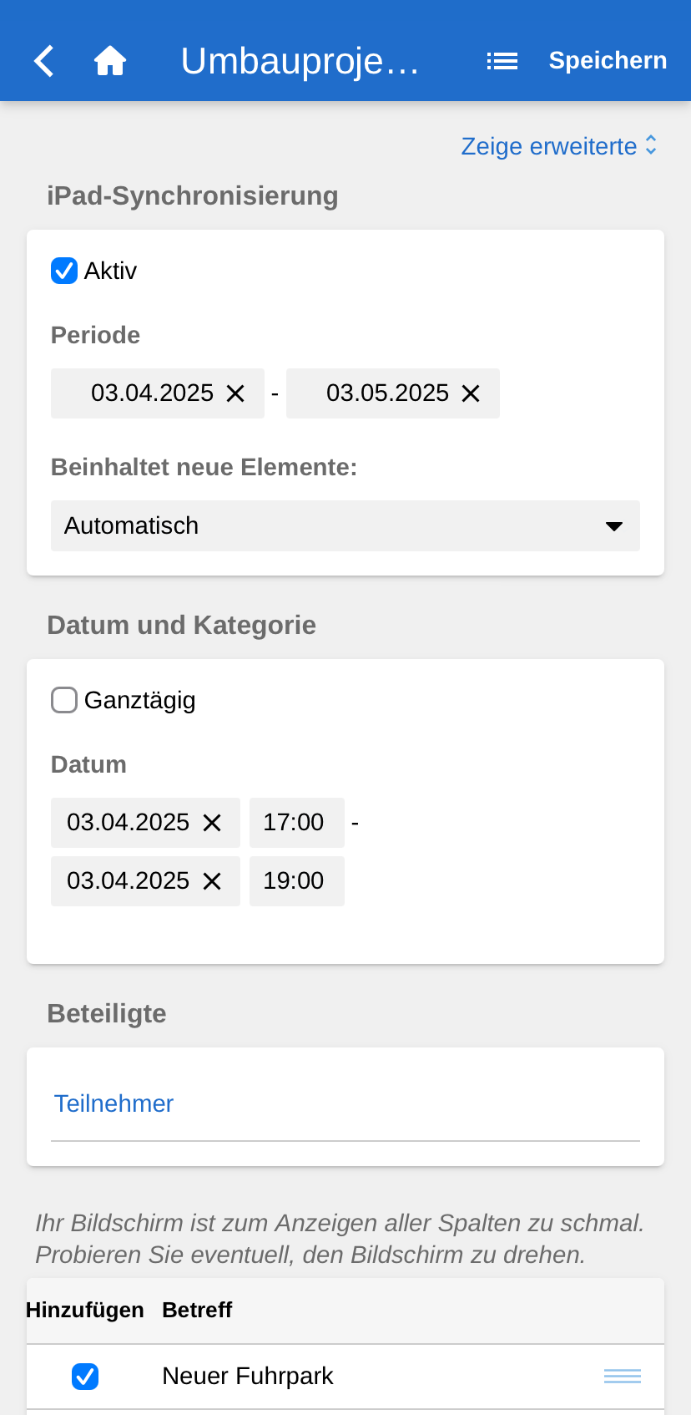Uncheck the Aktiv checkbox
The width and height of the screenshot is (691, 1415).
click(64, 271)
